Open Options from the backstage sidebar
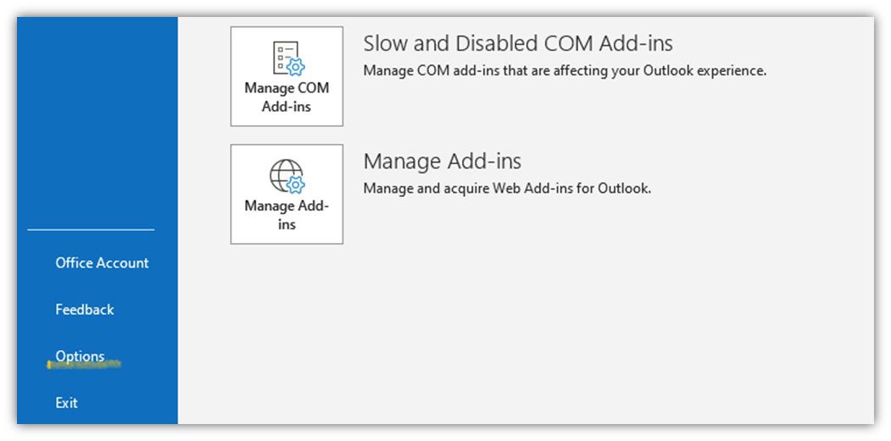891x441 pixels. click(81, 356)
